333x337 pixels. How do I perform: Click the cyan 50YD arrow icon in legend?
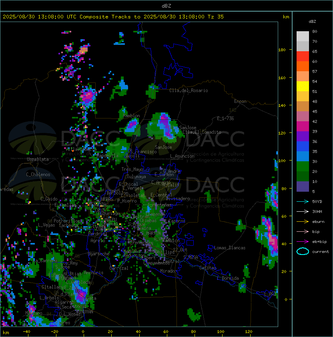(303, 201)
